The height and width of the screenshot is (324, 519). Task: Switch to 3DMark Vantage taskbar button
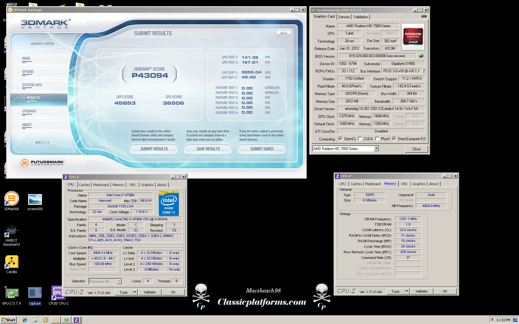56,320
